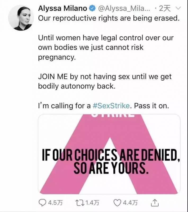Click the 'Until women have legal control' paragraph
The image size is (188, 212).
click(x=106, y=48)
